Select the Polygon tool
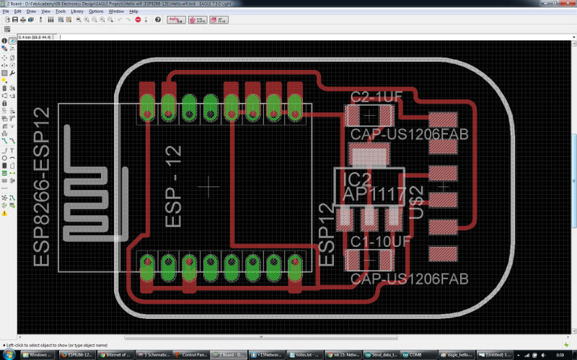 12,166
